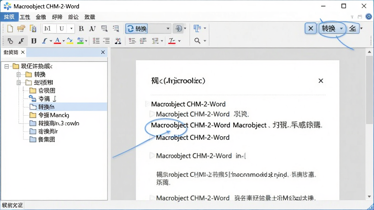
Task: Open the columns layout dropdown arrow
Action: (x=205, y=28)
